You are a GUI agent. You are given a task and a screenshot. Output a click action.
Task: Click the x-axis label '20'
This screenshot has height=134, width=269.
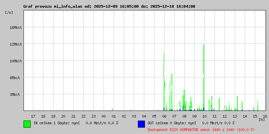click(63, 116)
